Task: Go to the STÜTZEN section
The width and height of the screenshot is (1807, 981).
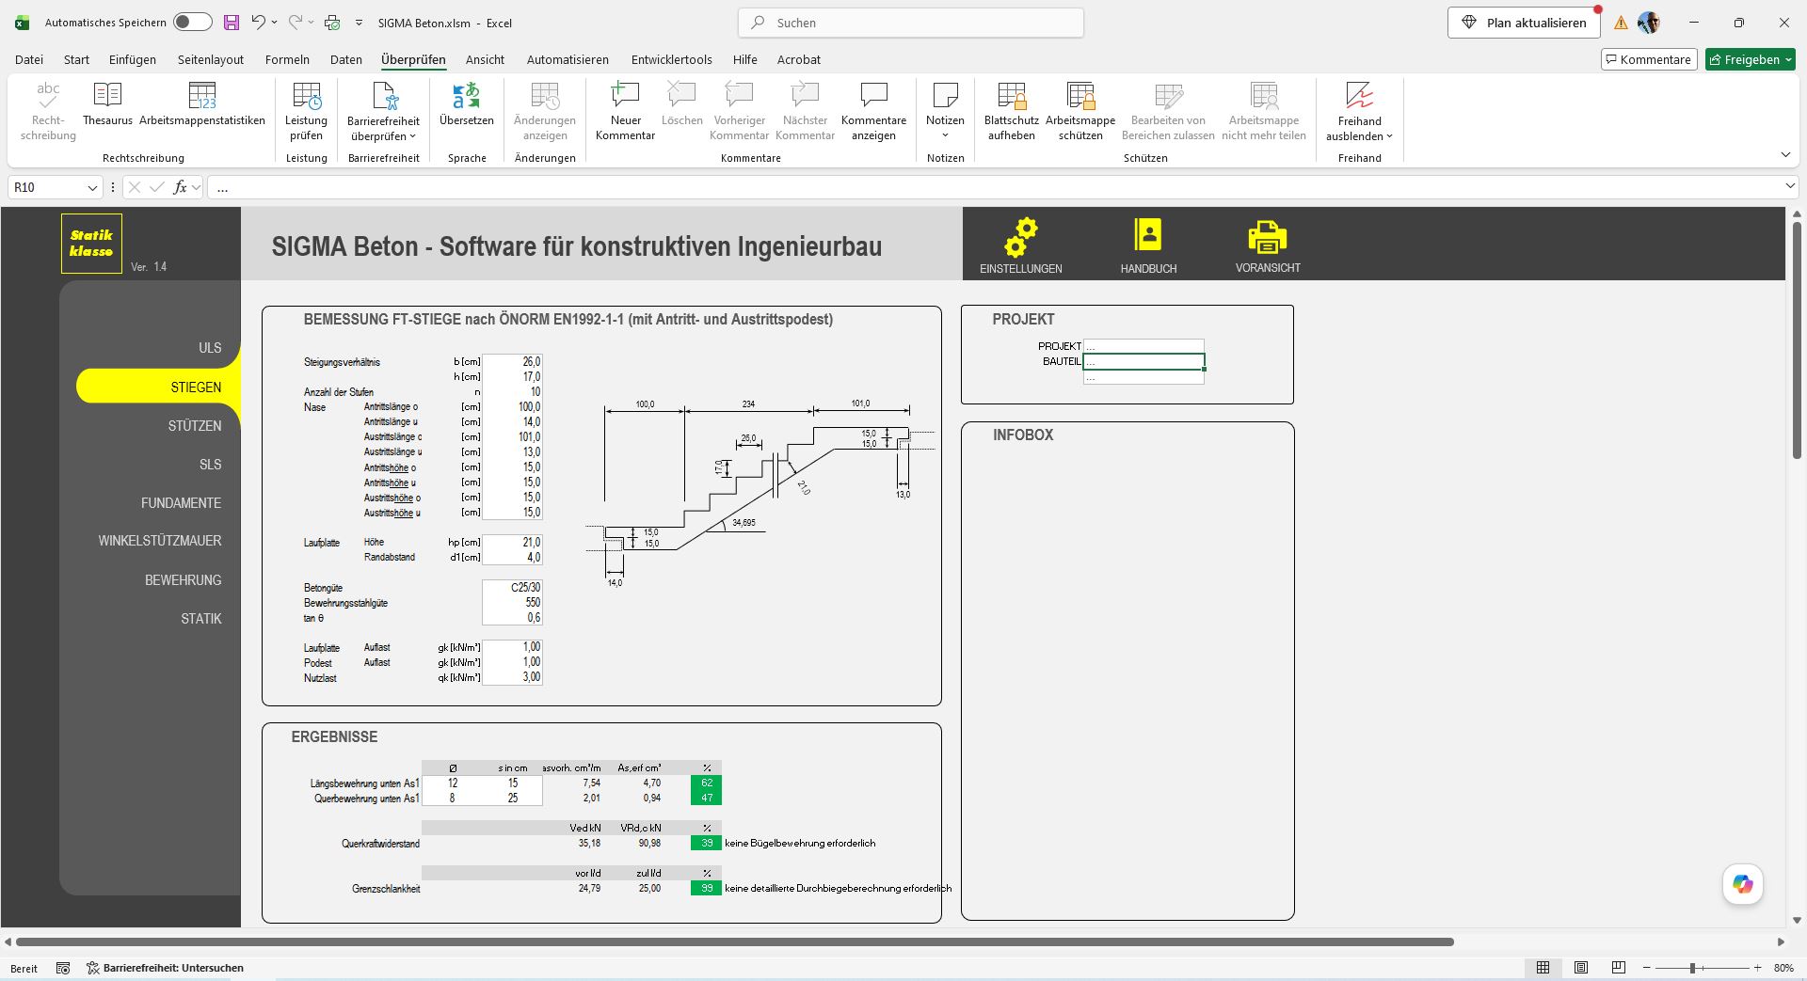Action: click(195, 426)
